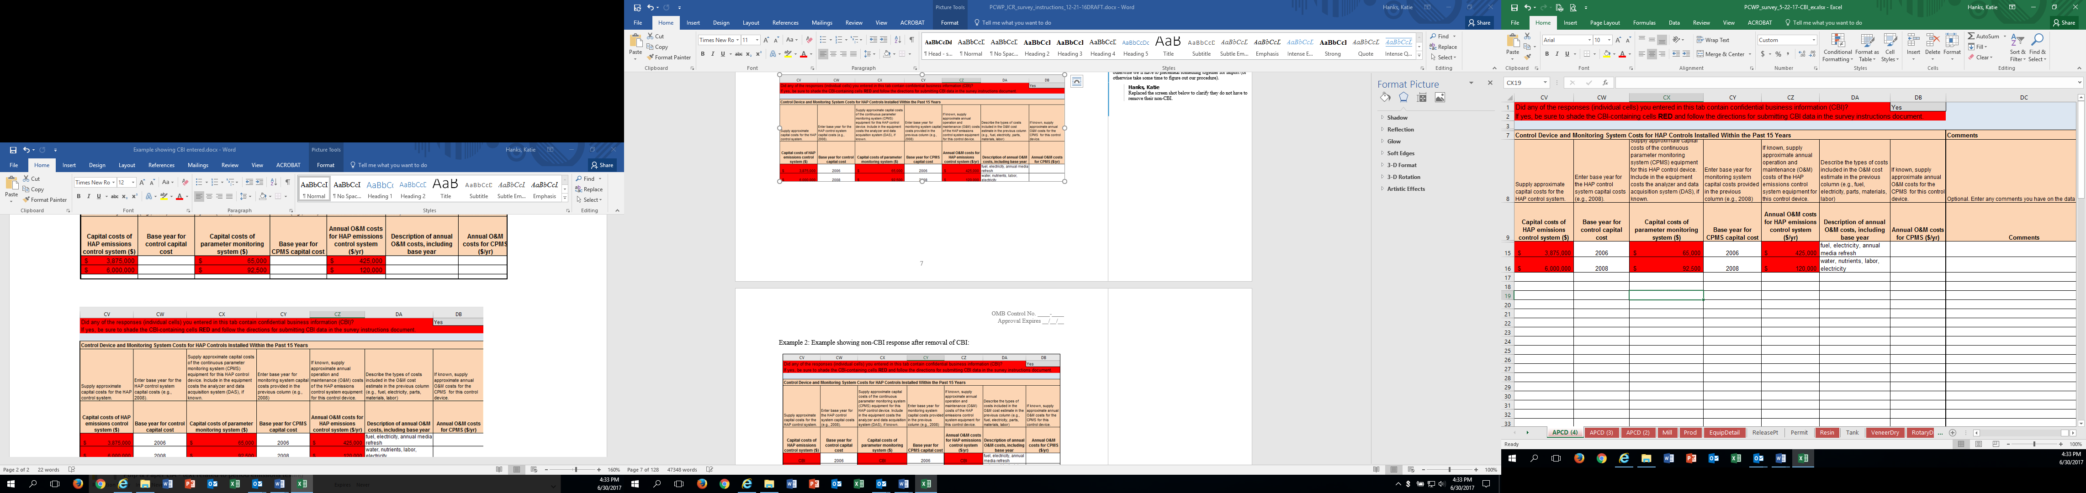2086x493 pixels.
Task: Open the Effects pentagon tab in Format Picture
Action: coord(1403,97)
